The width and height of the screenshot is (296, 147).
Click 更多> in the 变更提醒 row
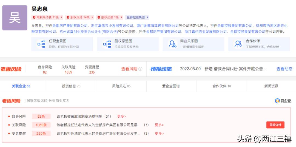coord(159,133)
